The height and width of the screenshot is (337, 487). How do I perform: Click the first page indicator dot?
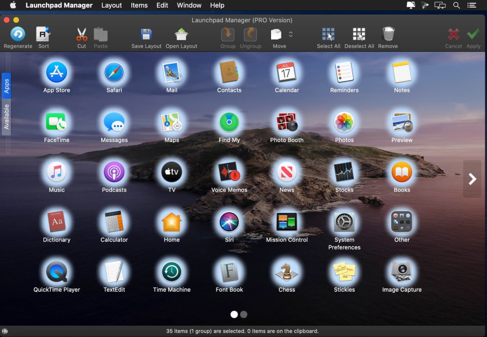234,314
